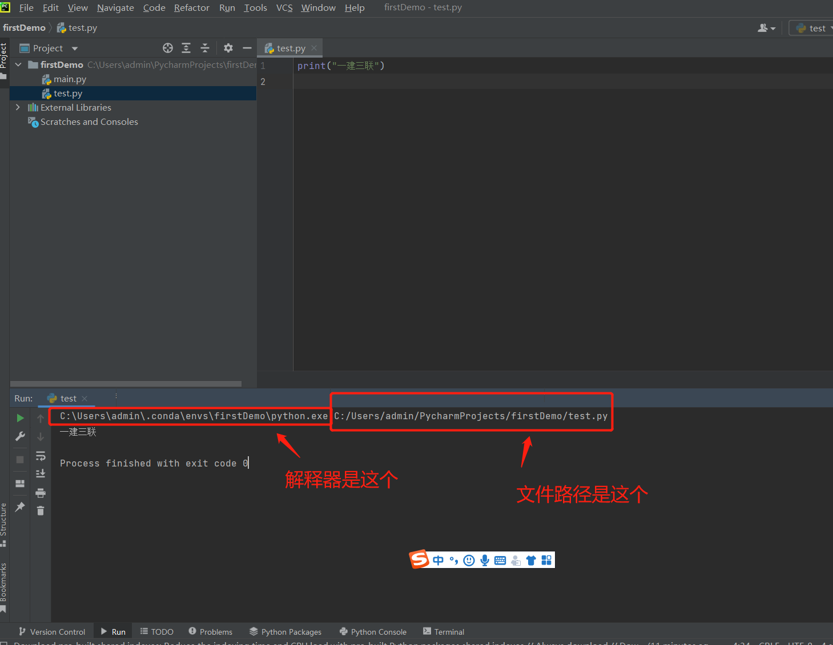Open the Code menu
Screen dimensions: 833x645
point(154,7)
